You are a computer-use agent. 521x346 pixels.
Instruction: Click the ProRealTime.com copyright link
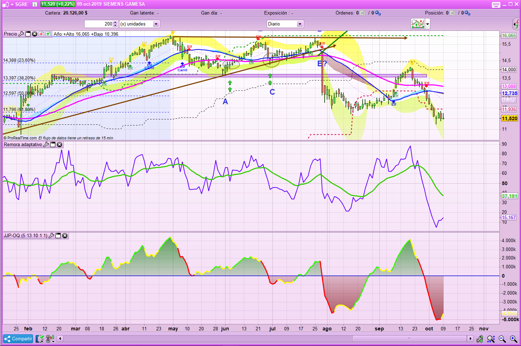point(20,138)
